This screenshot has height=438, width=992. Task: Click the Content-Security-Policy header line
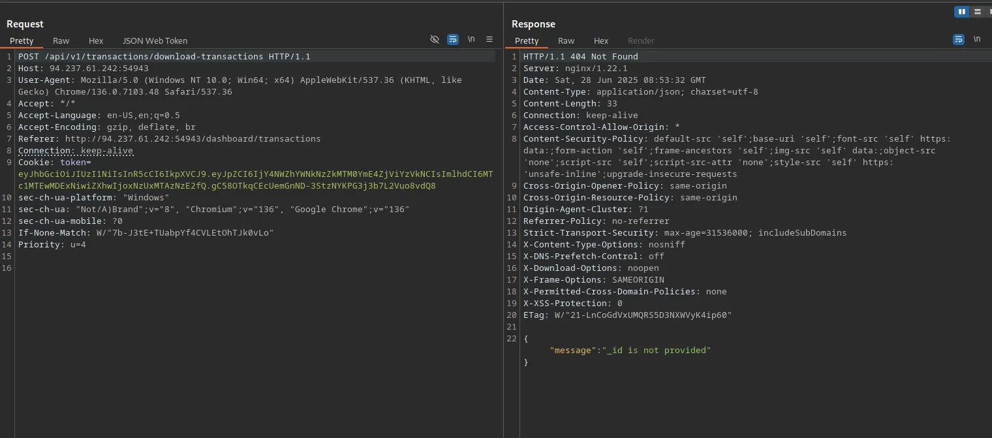pyautogui.click(x=737, y=157)
